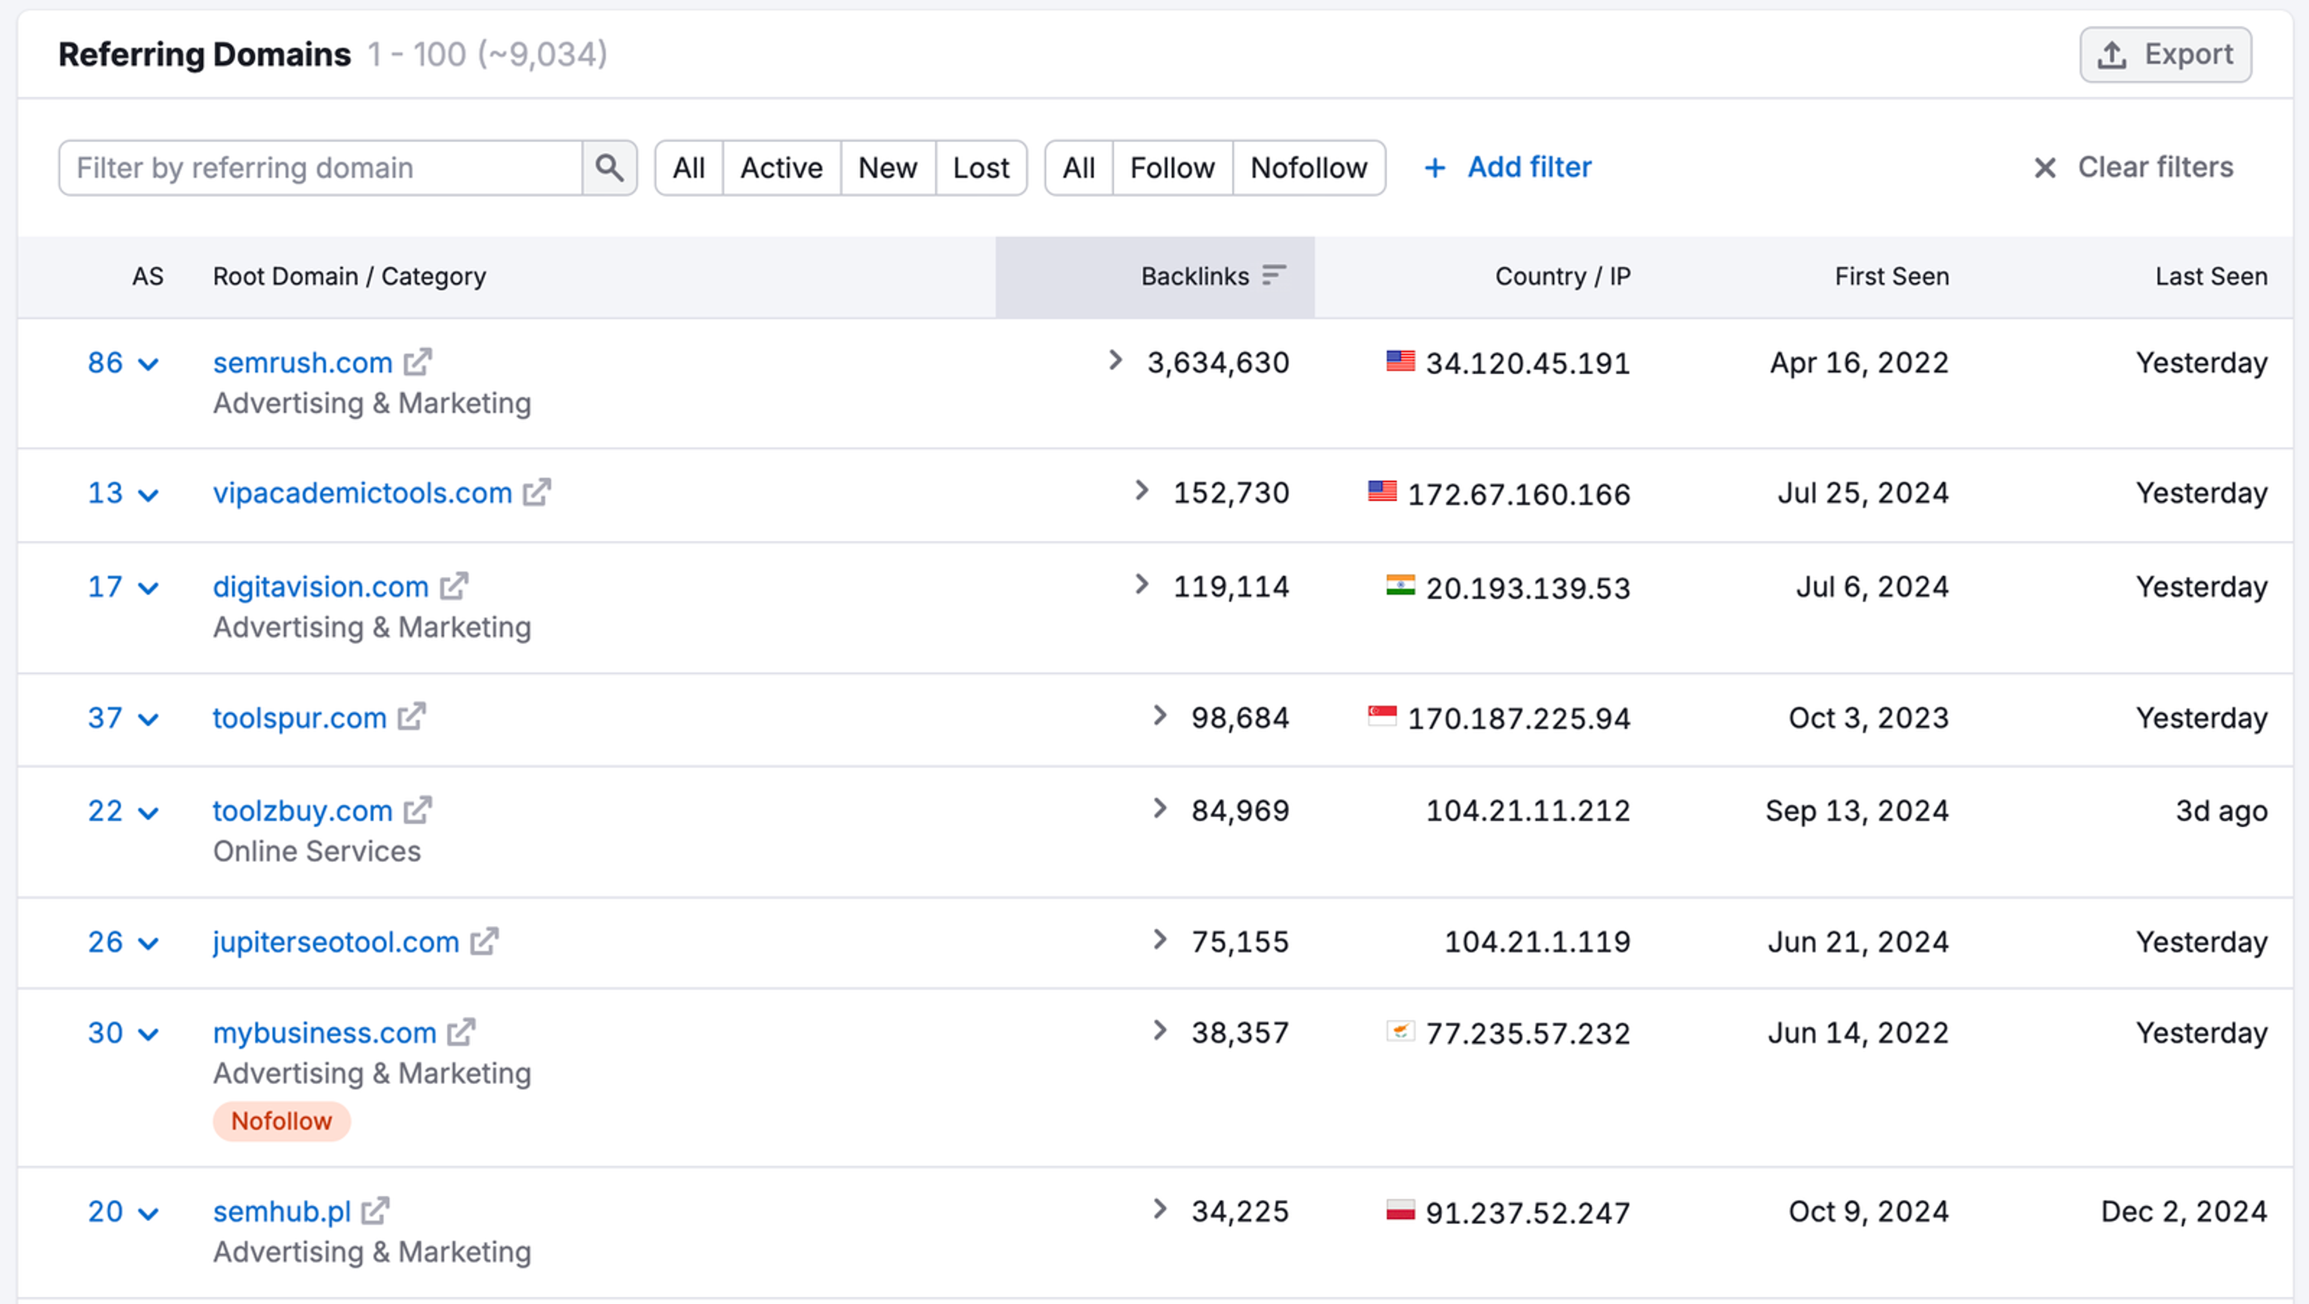Click the First Seen column header

1891,276
